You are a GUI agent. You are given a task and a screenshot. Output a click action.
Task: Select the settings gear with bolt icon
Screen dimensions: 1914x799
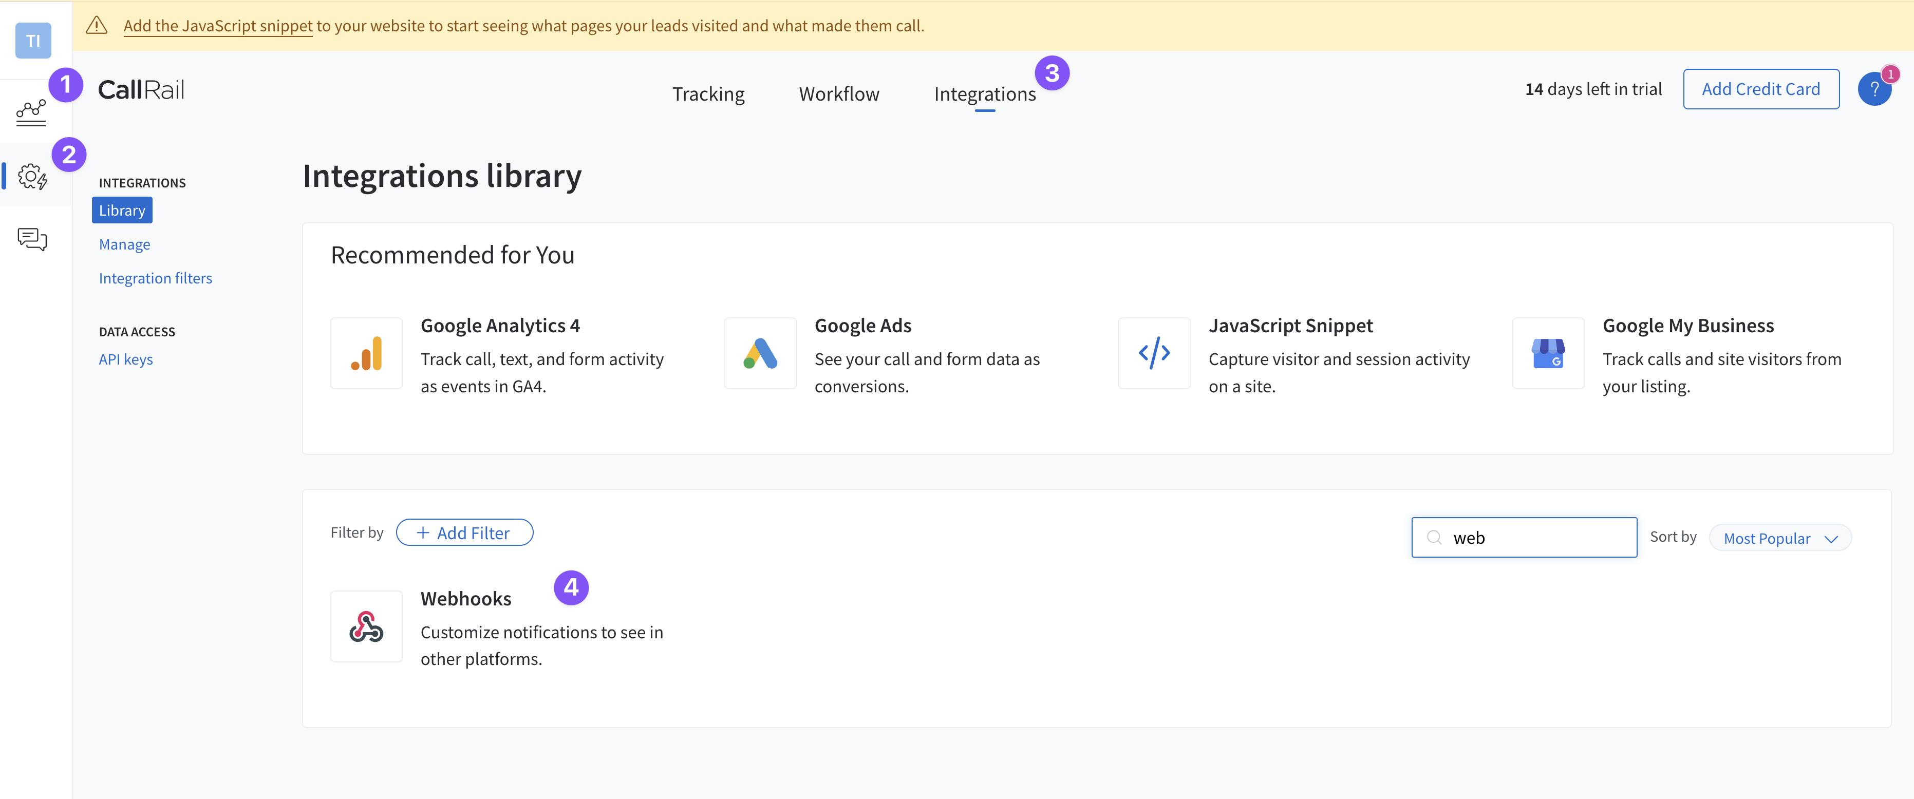click(33, 176)
